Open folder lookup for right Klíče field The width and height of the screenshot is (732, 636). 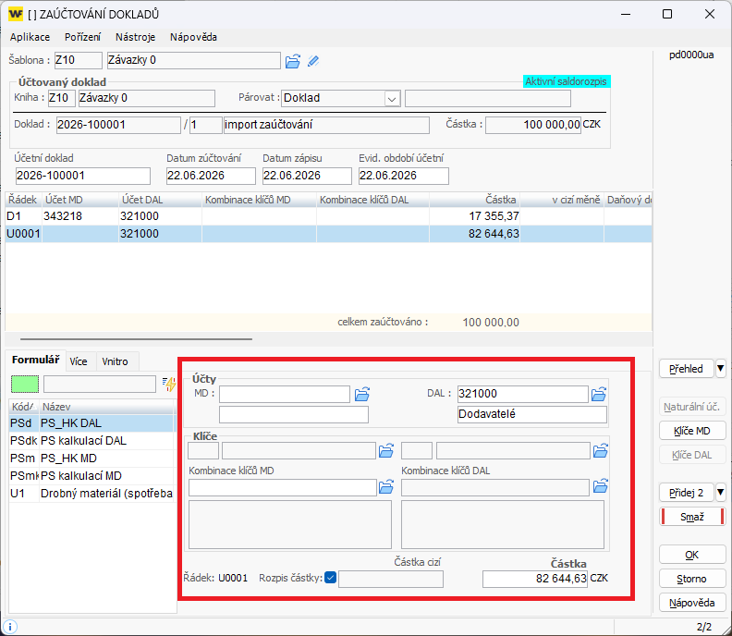point(601,450)
